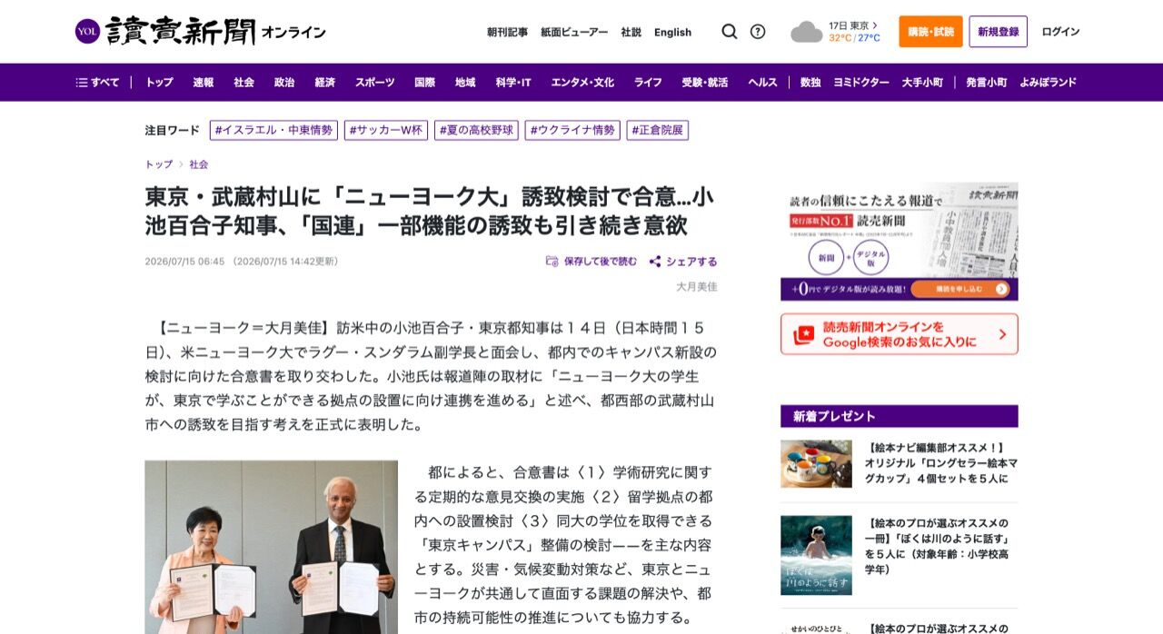The height and width of the screenshot is (634, 1163).
Task: Open the ぼくは川のように話す present link
Action: point(938,546)
